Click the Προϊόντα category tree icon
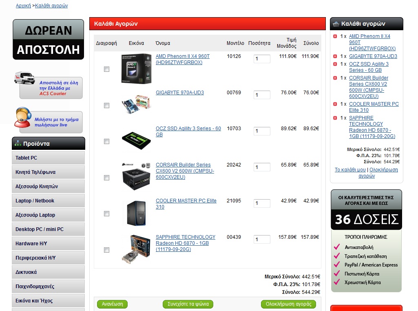 coord(18,144)
